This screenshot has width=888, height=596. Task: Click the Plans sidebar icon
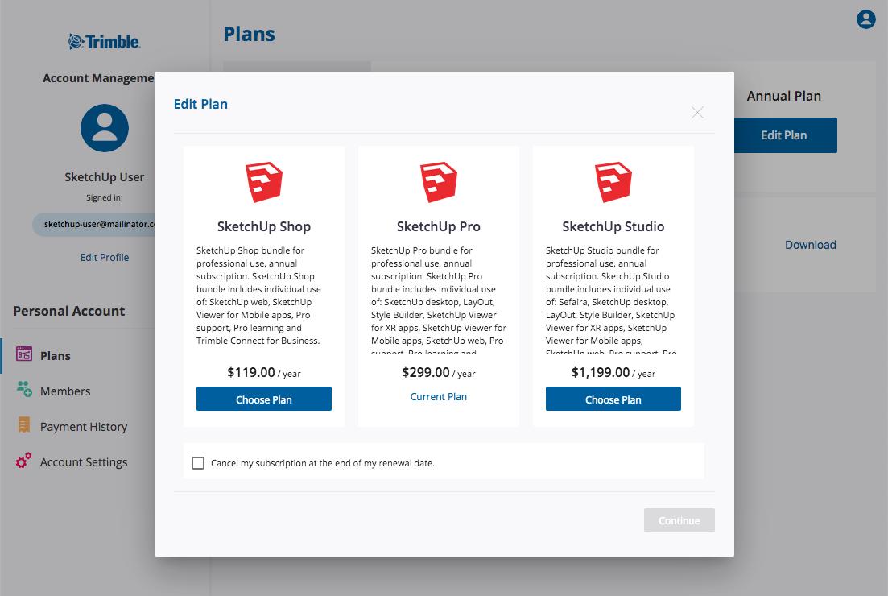tap(24, 354)
